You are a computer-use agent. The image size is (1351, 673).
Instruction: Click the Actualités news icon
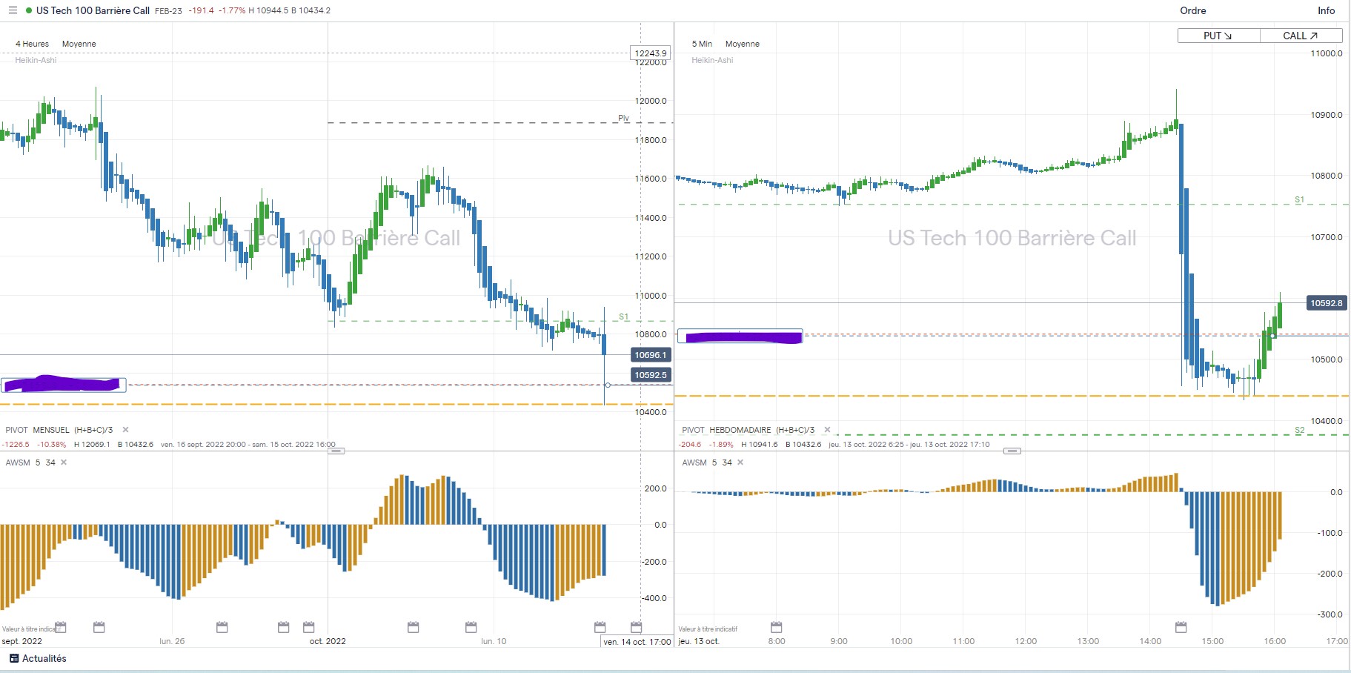click(x=14, y=658)
